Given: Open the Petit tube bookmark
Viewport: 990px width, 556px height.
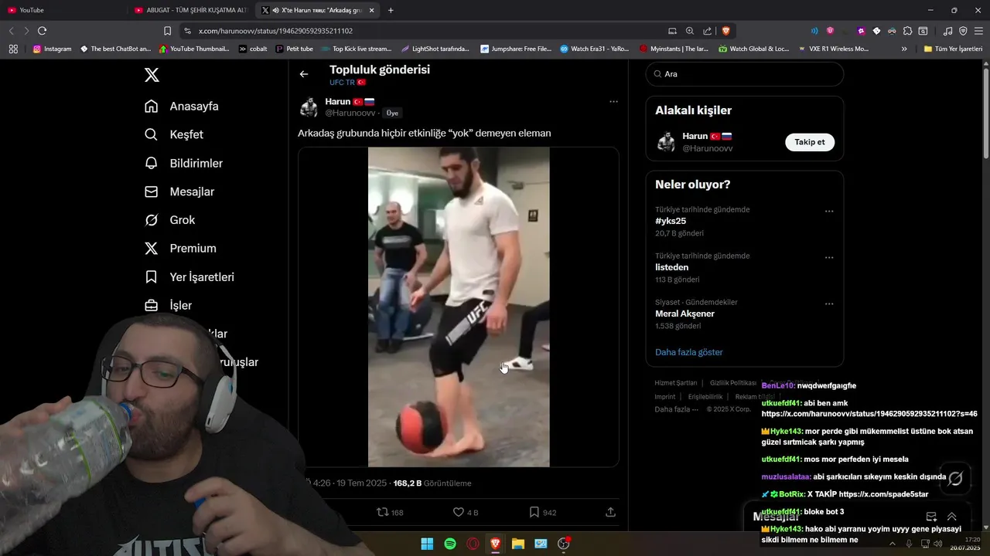Looking at the screenshot, I should [294, 49].
